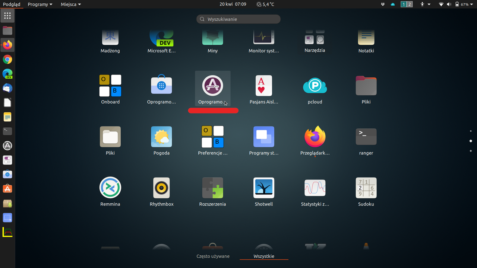
Task: Switch to the Często używane tab
Action: pos(213,256)
